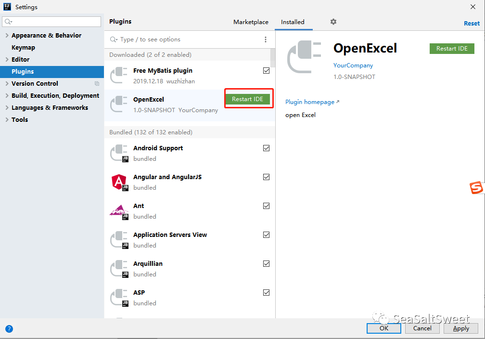
Task: Expand the Tools tree node
Action: pyautogui.click(x=7, y=119)
